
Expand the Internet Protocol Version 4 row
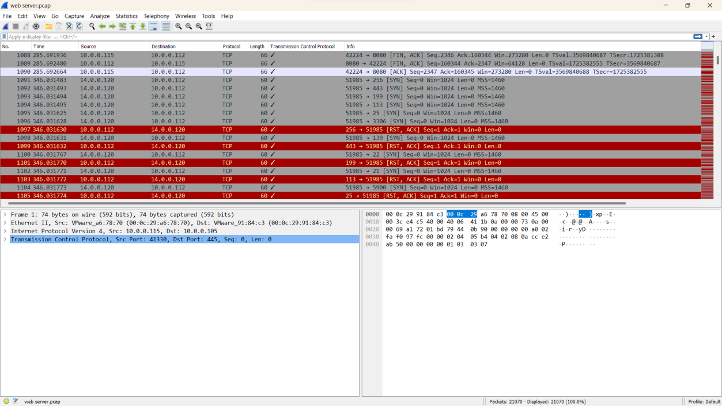pyautogui.click(x=5, y=231)
